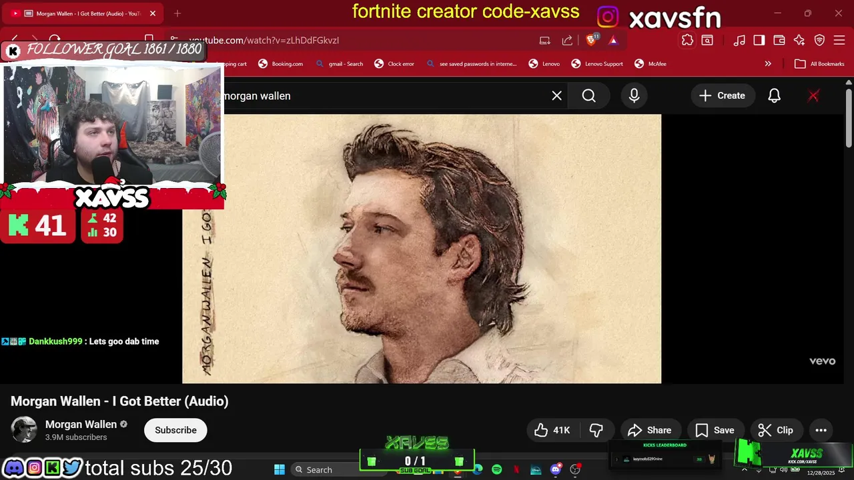Open Brave Shields lion icon
The image size is (854, 480).
point(591,40)
